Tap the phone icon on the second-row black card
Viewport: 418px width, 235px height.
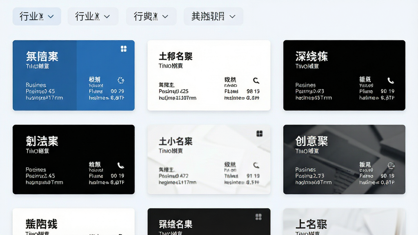(121, 166)
